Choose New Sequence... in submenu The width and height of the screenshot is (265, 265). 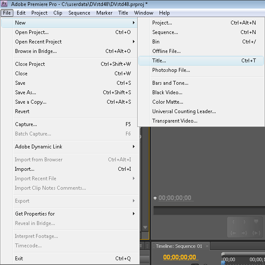click(x=201, y=32)
